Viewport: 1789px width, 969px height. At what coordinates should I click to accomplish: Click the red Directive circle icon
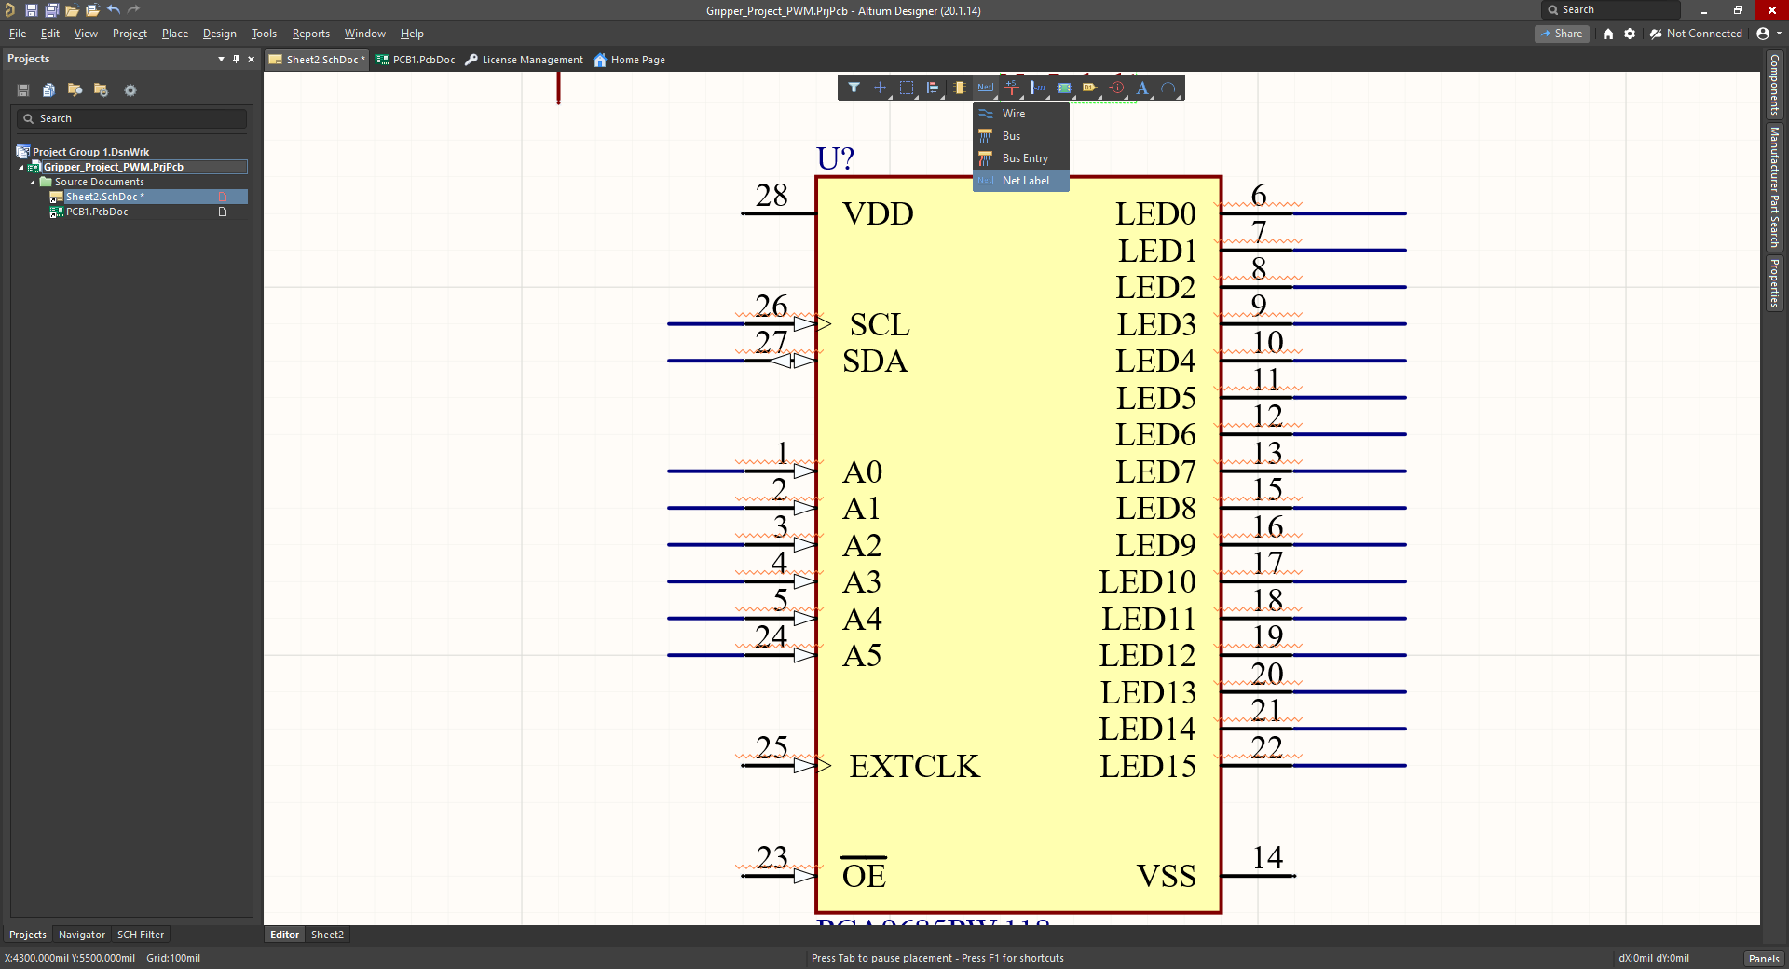[x=1116, y=88]
